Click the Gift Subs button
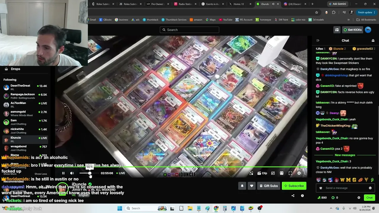The height and width of the screenshot is (213, 379). [269, 186]
